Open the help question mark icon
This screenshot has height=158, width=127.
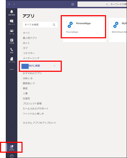(x=12, y=156)
